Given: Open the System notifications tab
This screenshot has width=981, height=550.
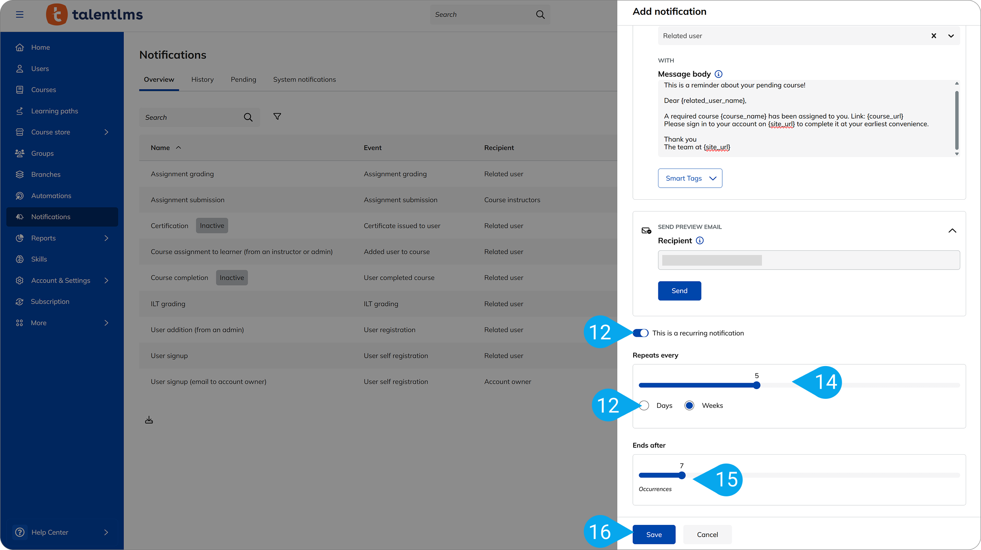Looking at the screenshot, I should point(304,80).
